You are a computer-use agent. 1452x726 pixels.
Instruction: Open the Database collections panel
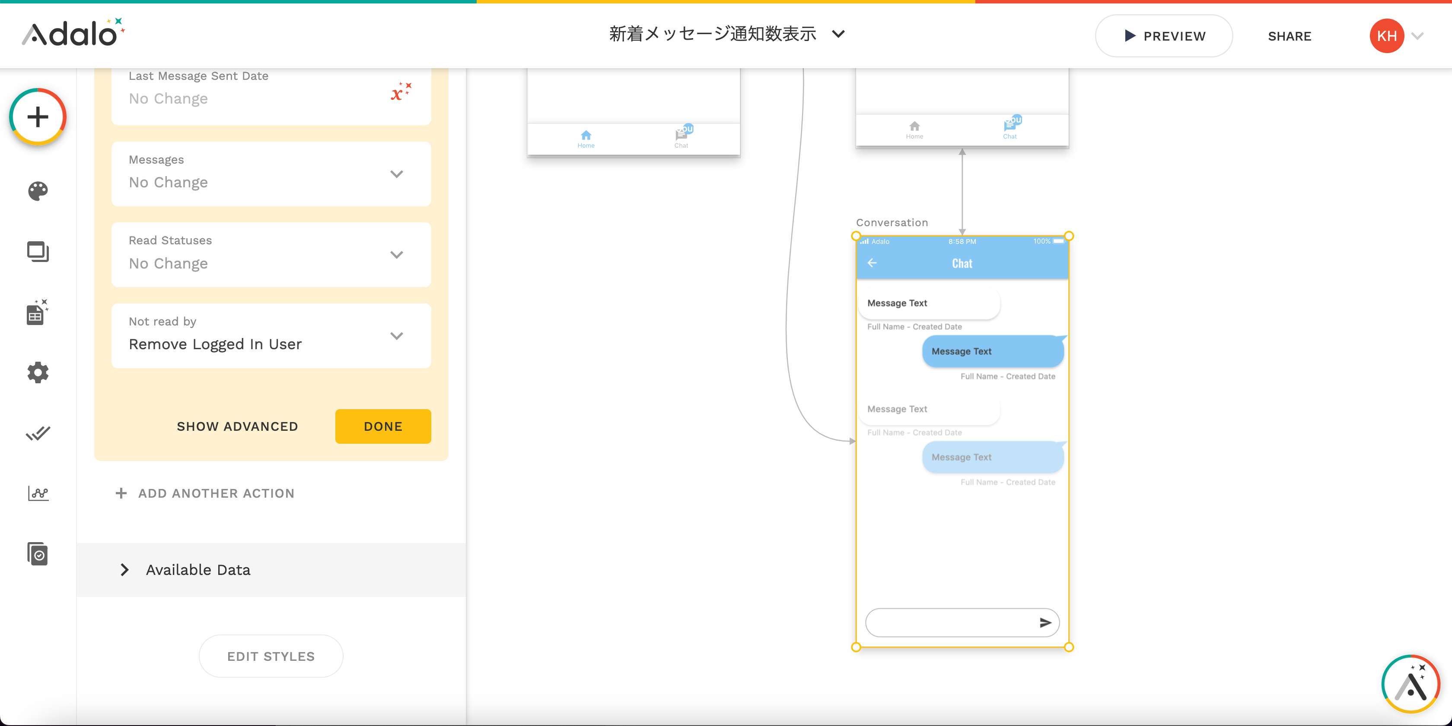[36, 313]
